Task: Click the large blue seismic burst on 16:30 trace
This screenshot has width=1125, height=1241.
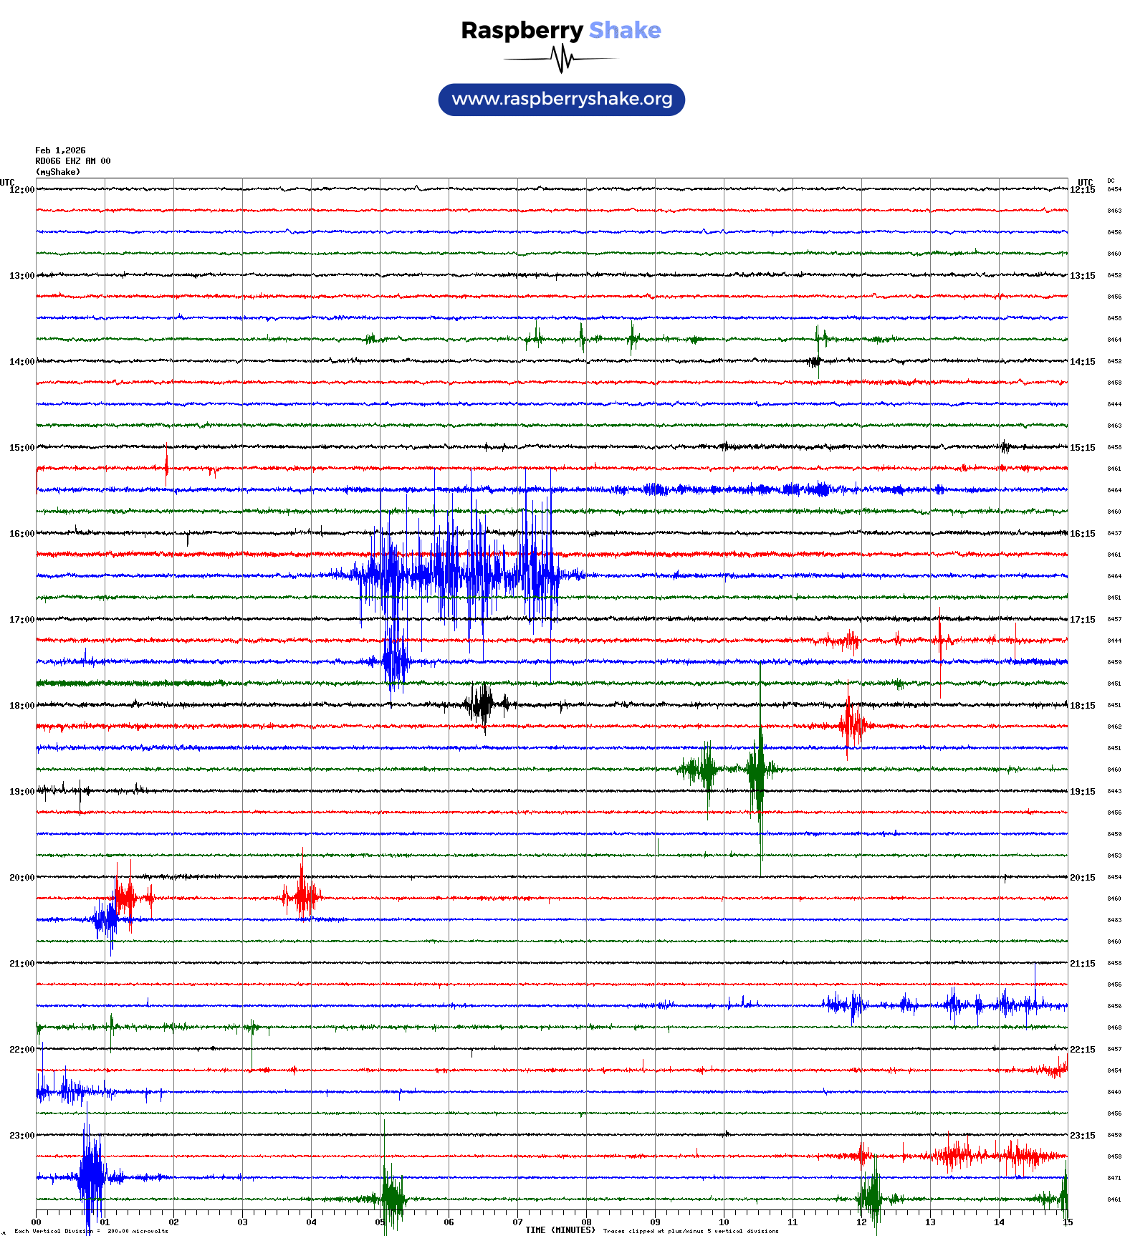Action: tap(459, 575)
